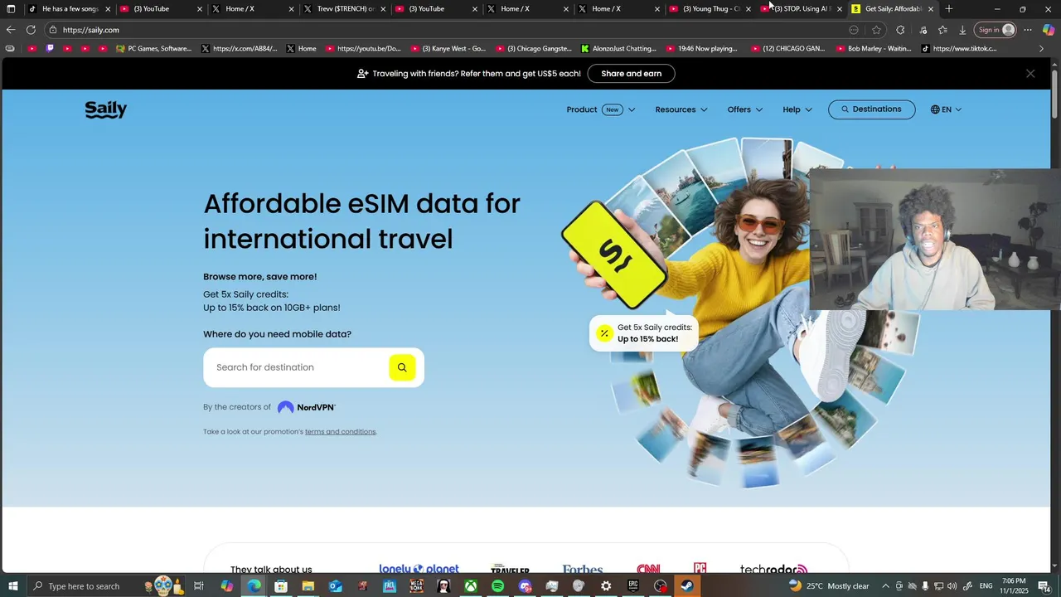This screenshot has width=1061, height=597.
Task: Close the Get Saily browser tab
Action: coord(931,9)
